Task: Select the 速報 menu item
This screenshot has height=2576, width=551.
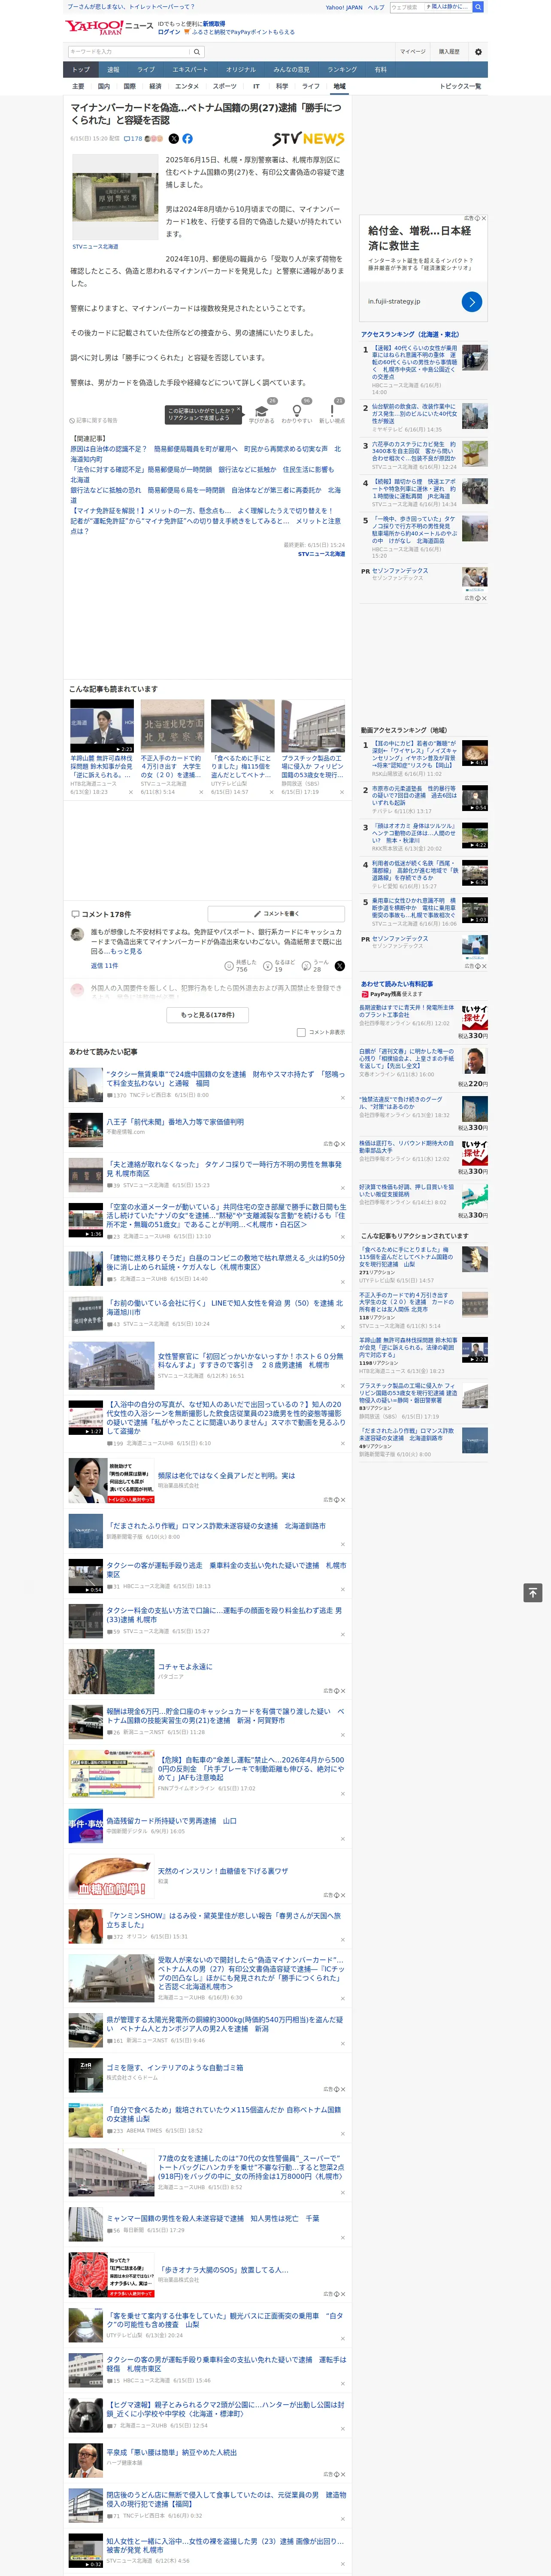Action: pyautogui.click(x=113, y=69)
